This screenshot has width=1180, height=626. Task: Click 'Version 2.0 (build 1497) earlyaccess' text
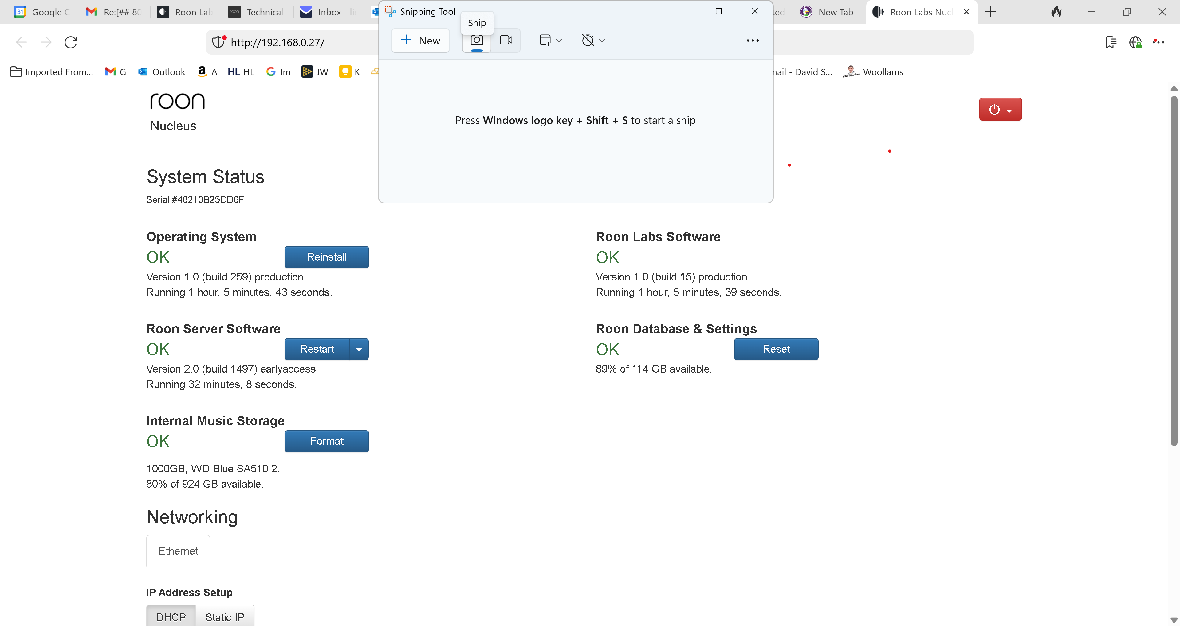point(231,369)
